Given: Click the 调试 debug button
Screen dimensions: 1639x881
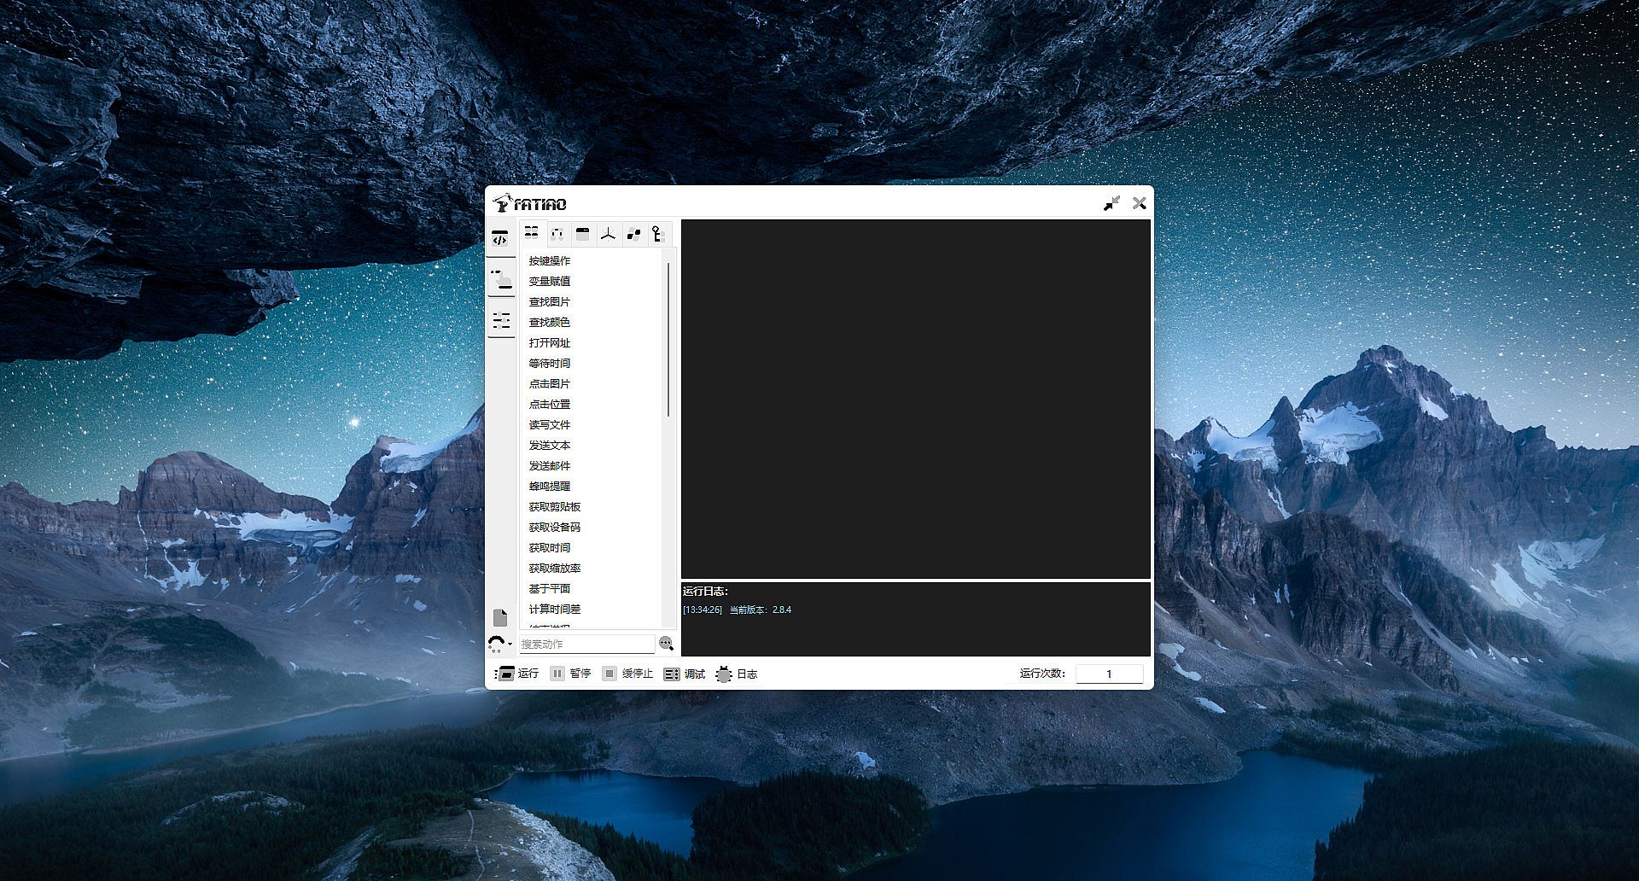Looking at the screenshot, I should click(x=685, y=674).
